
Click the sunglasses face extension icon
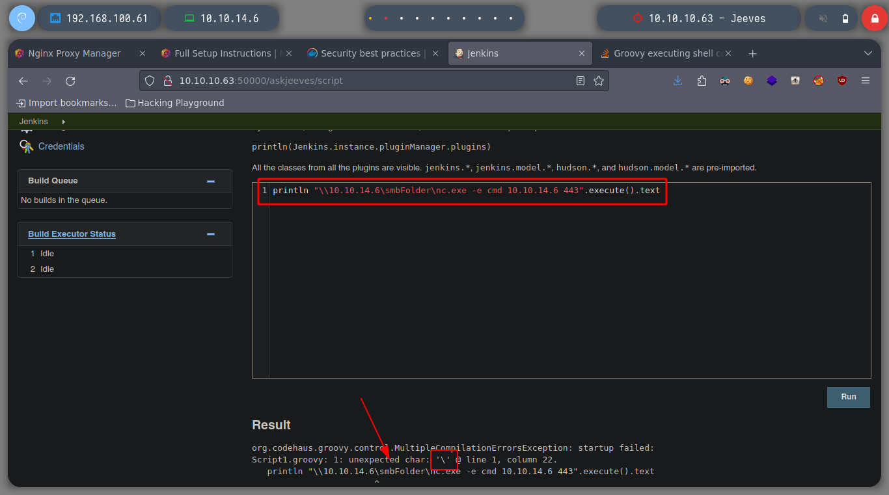[x=725, y=81]
